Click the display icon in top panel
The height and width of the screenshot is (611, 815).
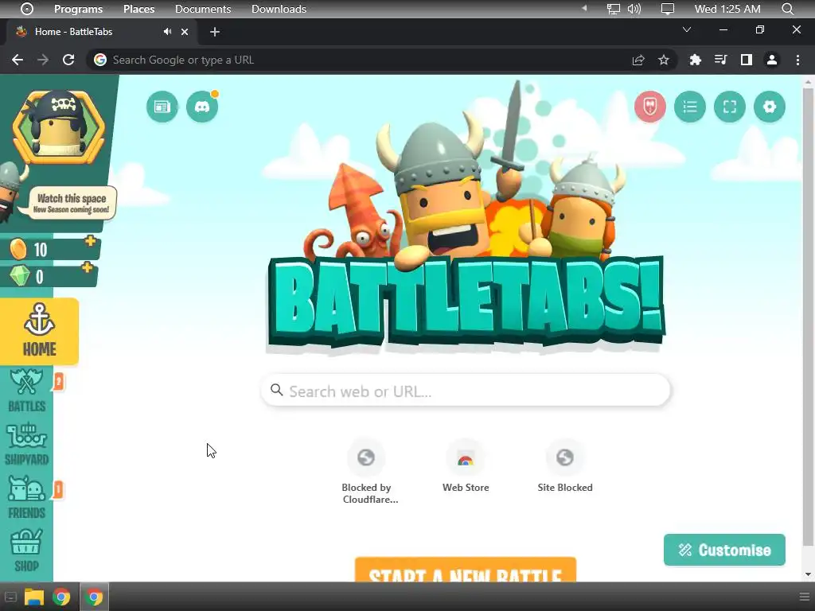(x=668, y=9)
